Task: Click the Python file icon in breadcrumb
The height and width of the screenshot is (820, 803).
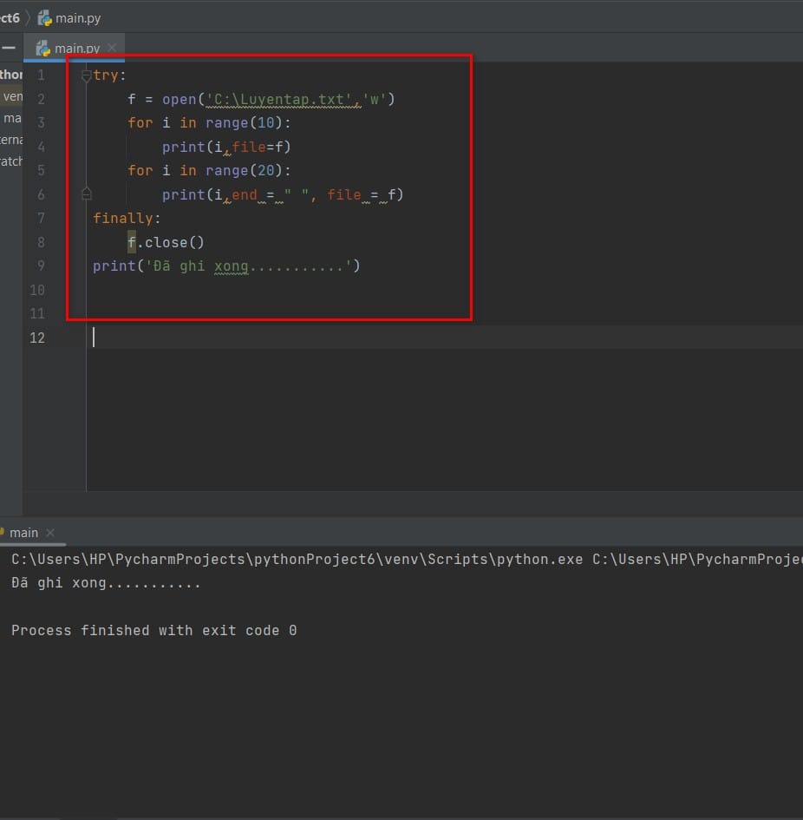Action: (x=45, y=18)
